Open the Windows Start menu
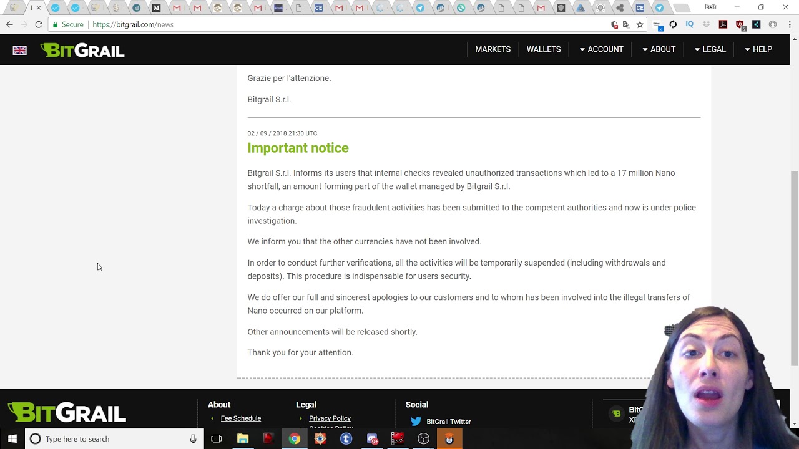Image resolution: width=799 pixels, height=449 pixels. pyautogui.click(x=12, y=438)
